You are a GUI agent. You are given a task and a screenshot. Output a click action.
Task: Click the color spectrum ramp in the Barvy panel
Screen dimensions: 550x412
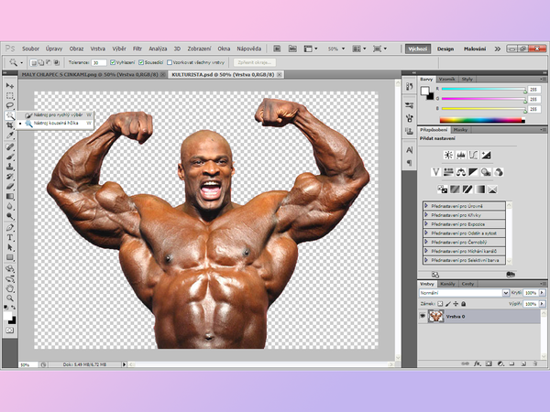point(481,119)
